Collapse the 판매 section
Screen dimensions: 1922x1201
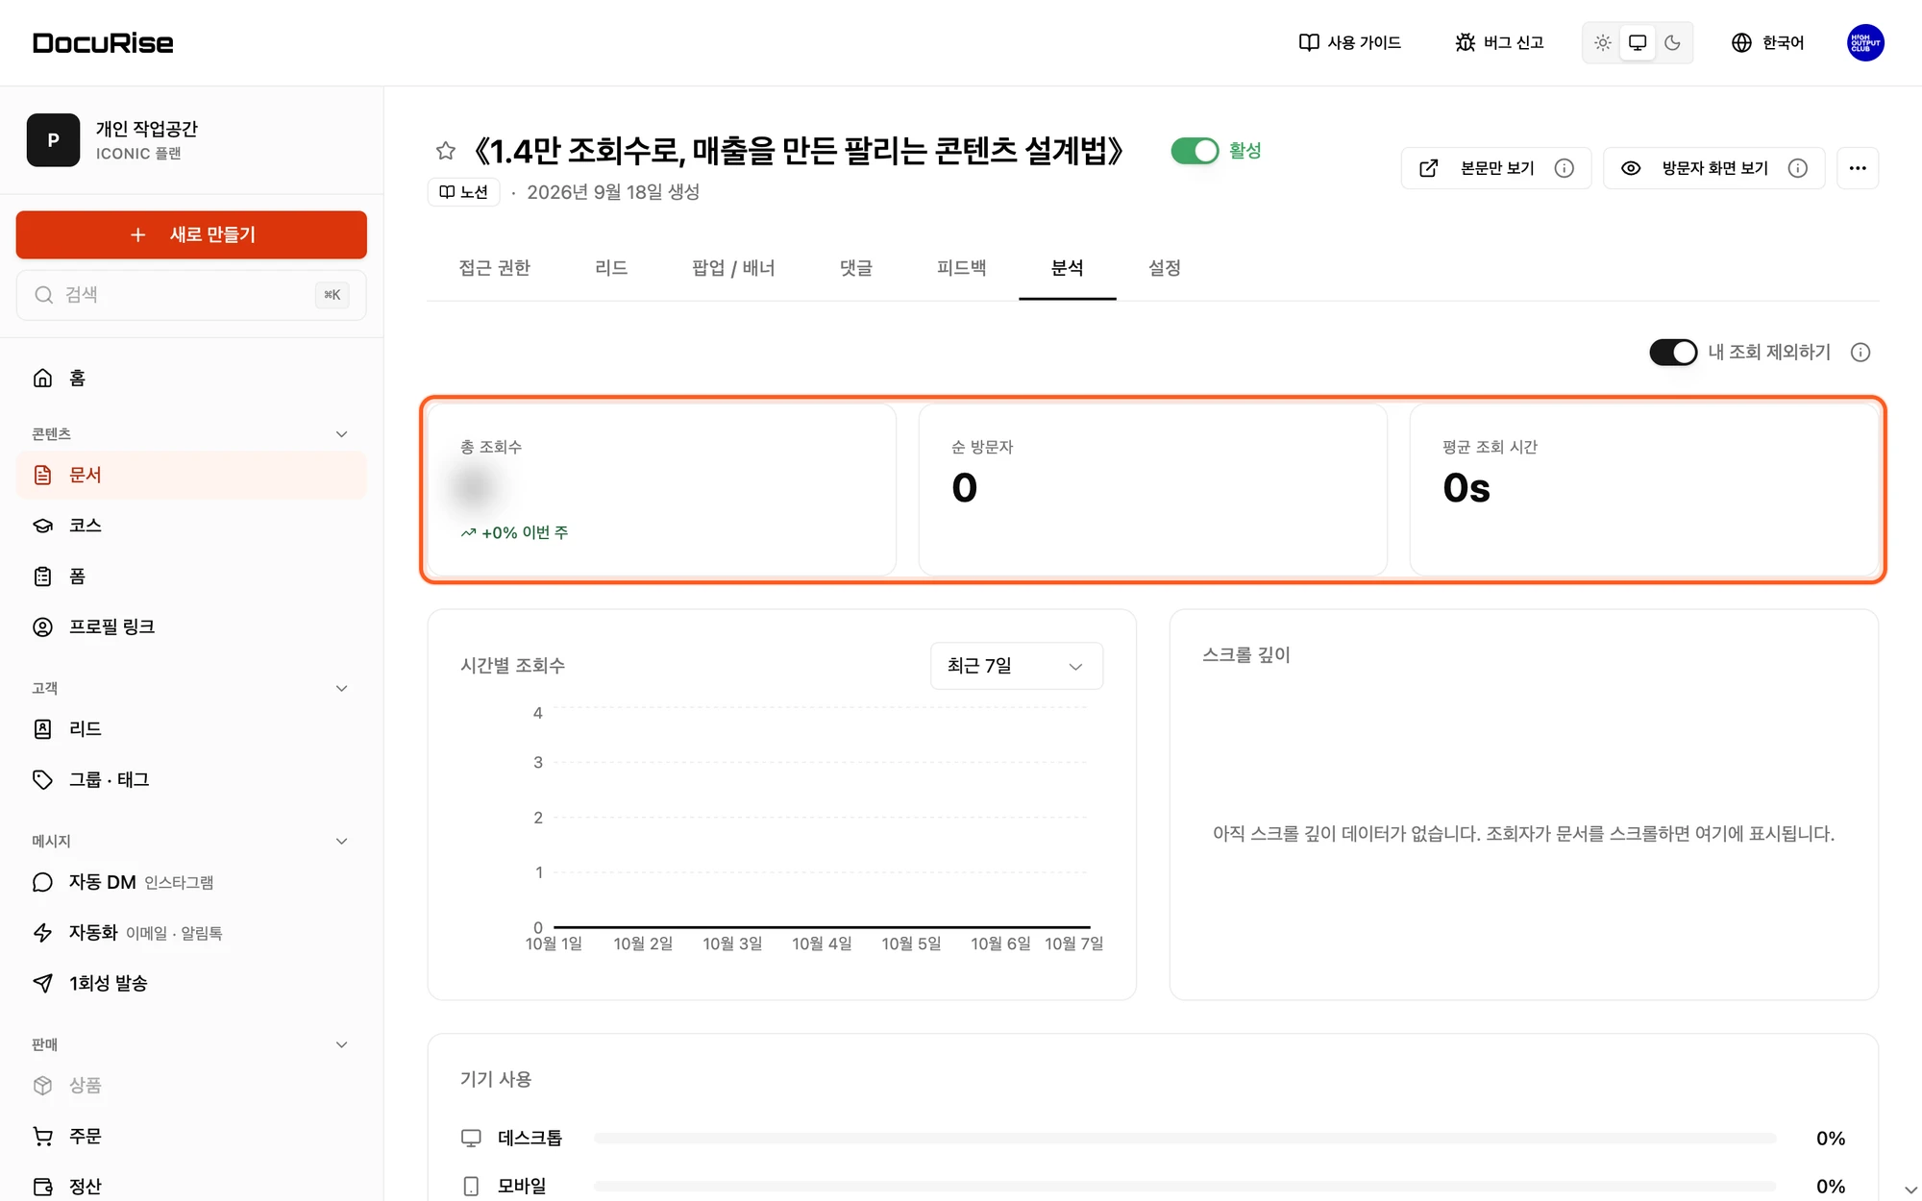(x=341, y=1044)
